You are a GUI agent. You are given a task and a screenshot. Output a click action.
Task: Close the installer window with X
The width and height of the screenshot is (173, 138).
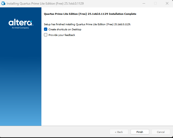167,3
